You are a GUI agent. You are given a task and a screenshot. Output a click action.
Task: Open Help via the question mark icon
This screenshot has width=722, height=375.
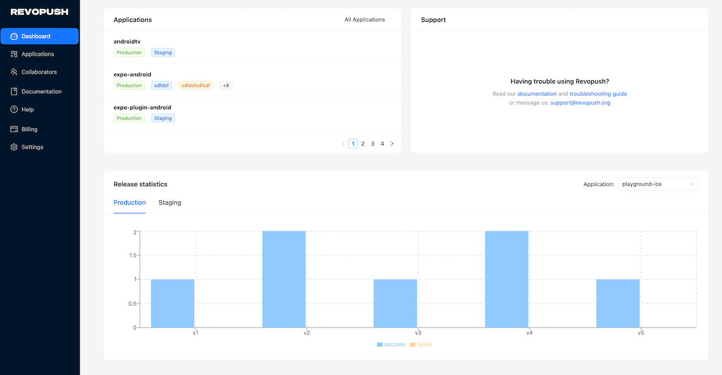[12, 109]
